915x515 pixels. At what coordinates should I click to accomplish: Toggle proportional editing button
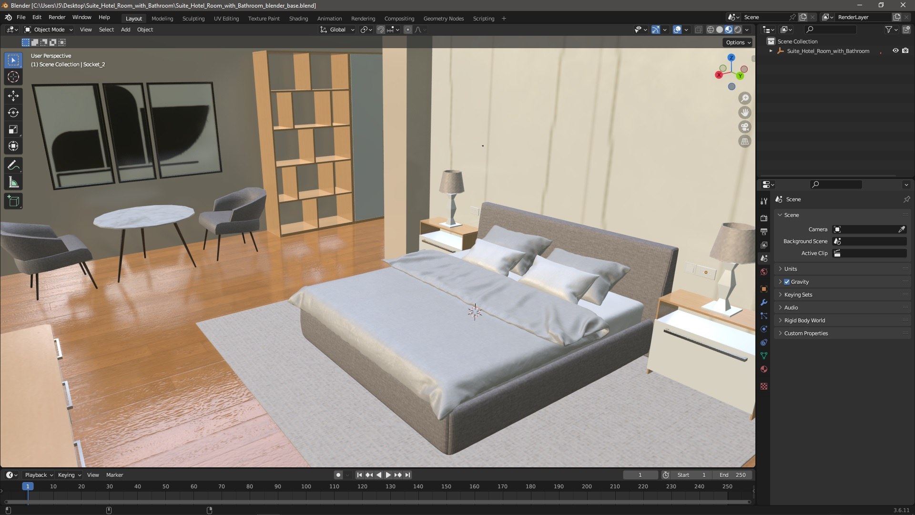408,30
